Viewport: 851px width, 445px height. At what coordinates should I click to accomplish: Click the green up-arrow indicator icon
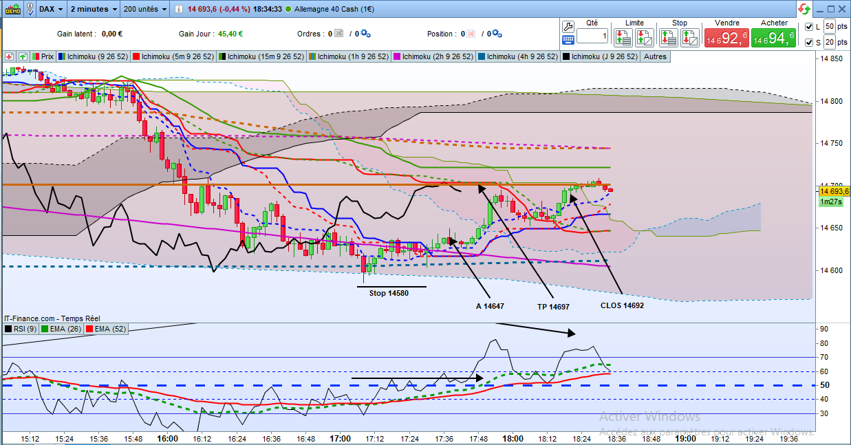click(23, 56)
